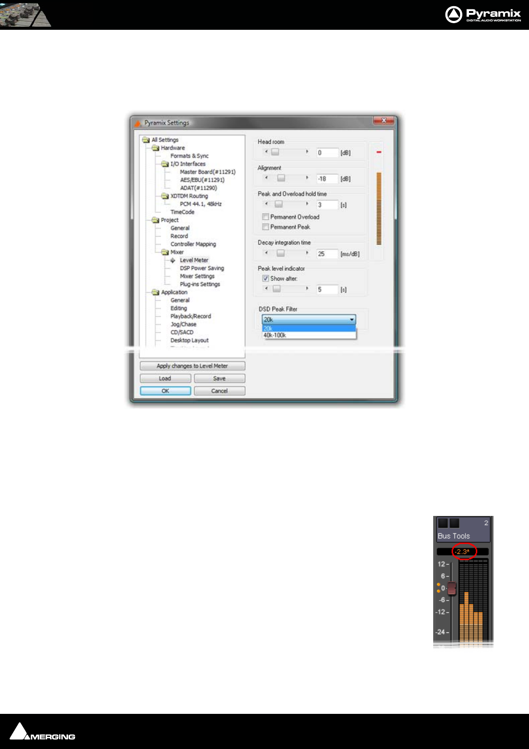Uncheck Show after checkbox

coord(265,278)
